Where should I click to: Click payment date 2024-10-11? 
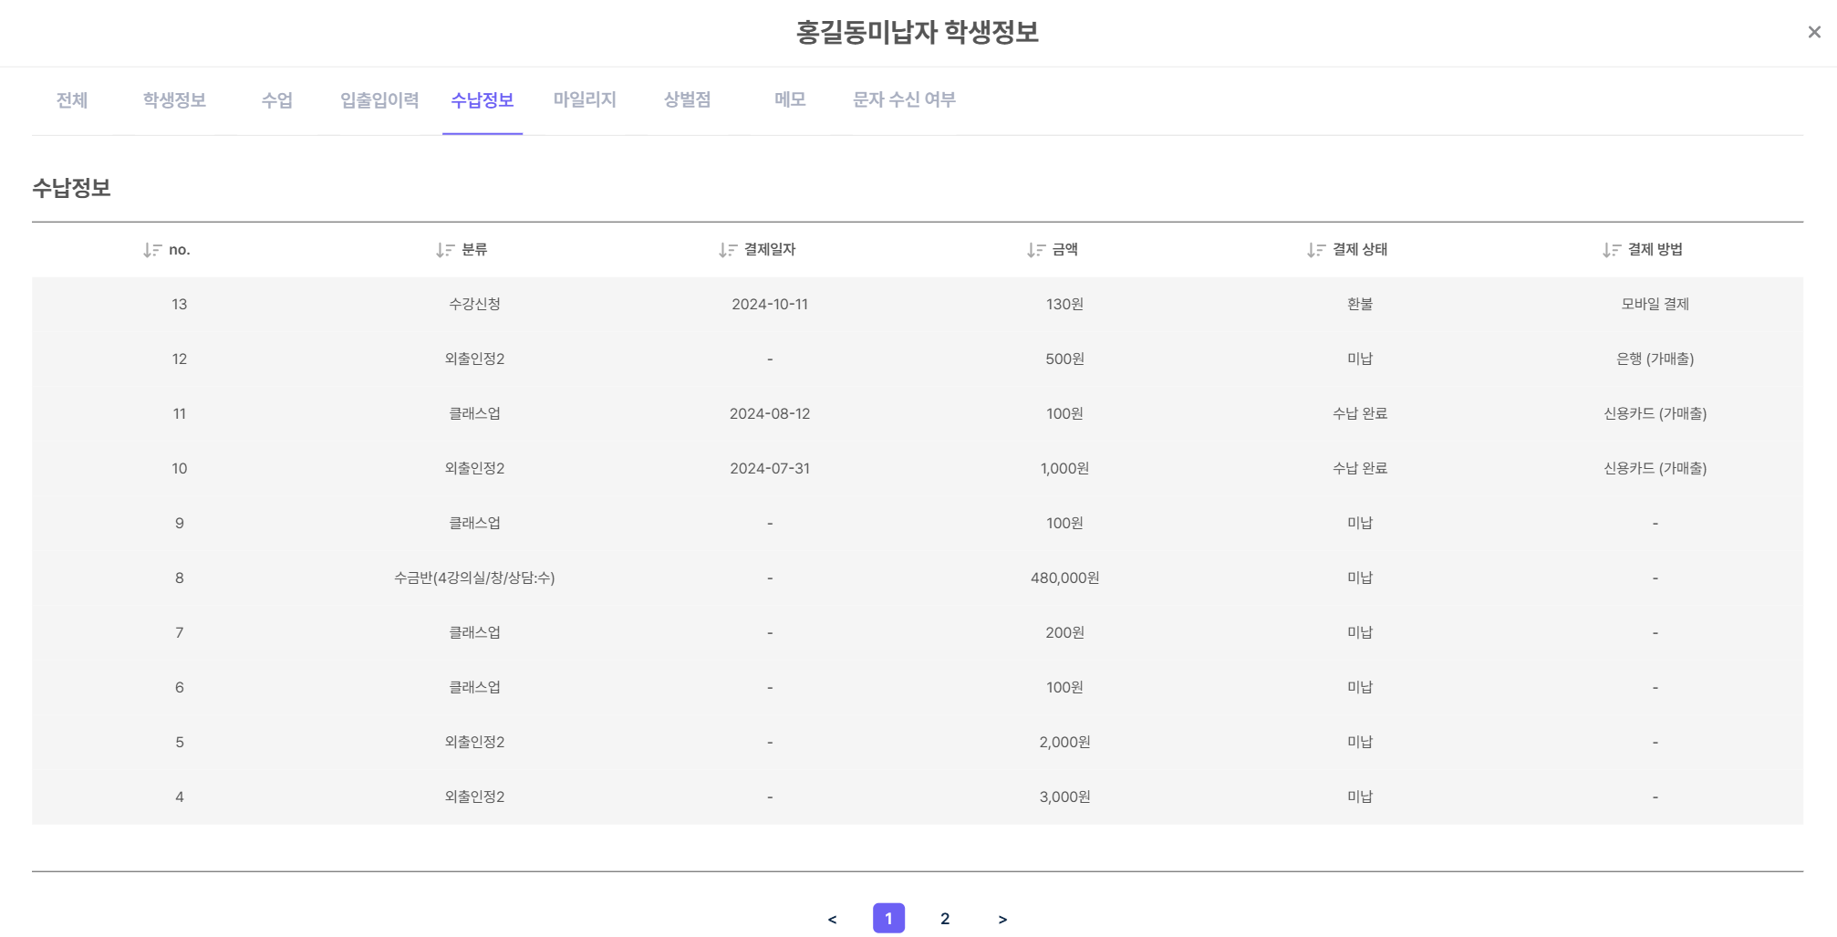click(770, 305)
